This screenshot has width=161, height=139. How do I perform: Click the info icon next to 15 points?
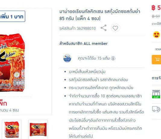[x=113, y=58]
